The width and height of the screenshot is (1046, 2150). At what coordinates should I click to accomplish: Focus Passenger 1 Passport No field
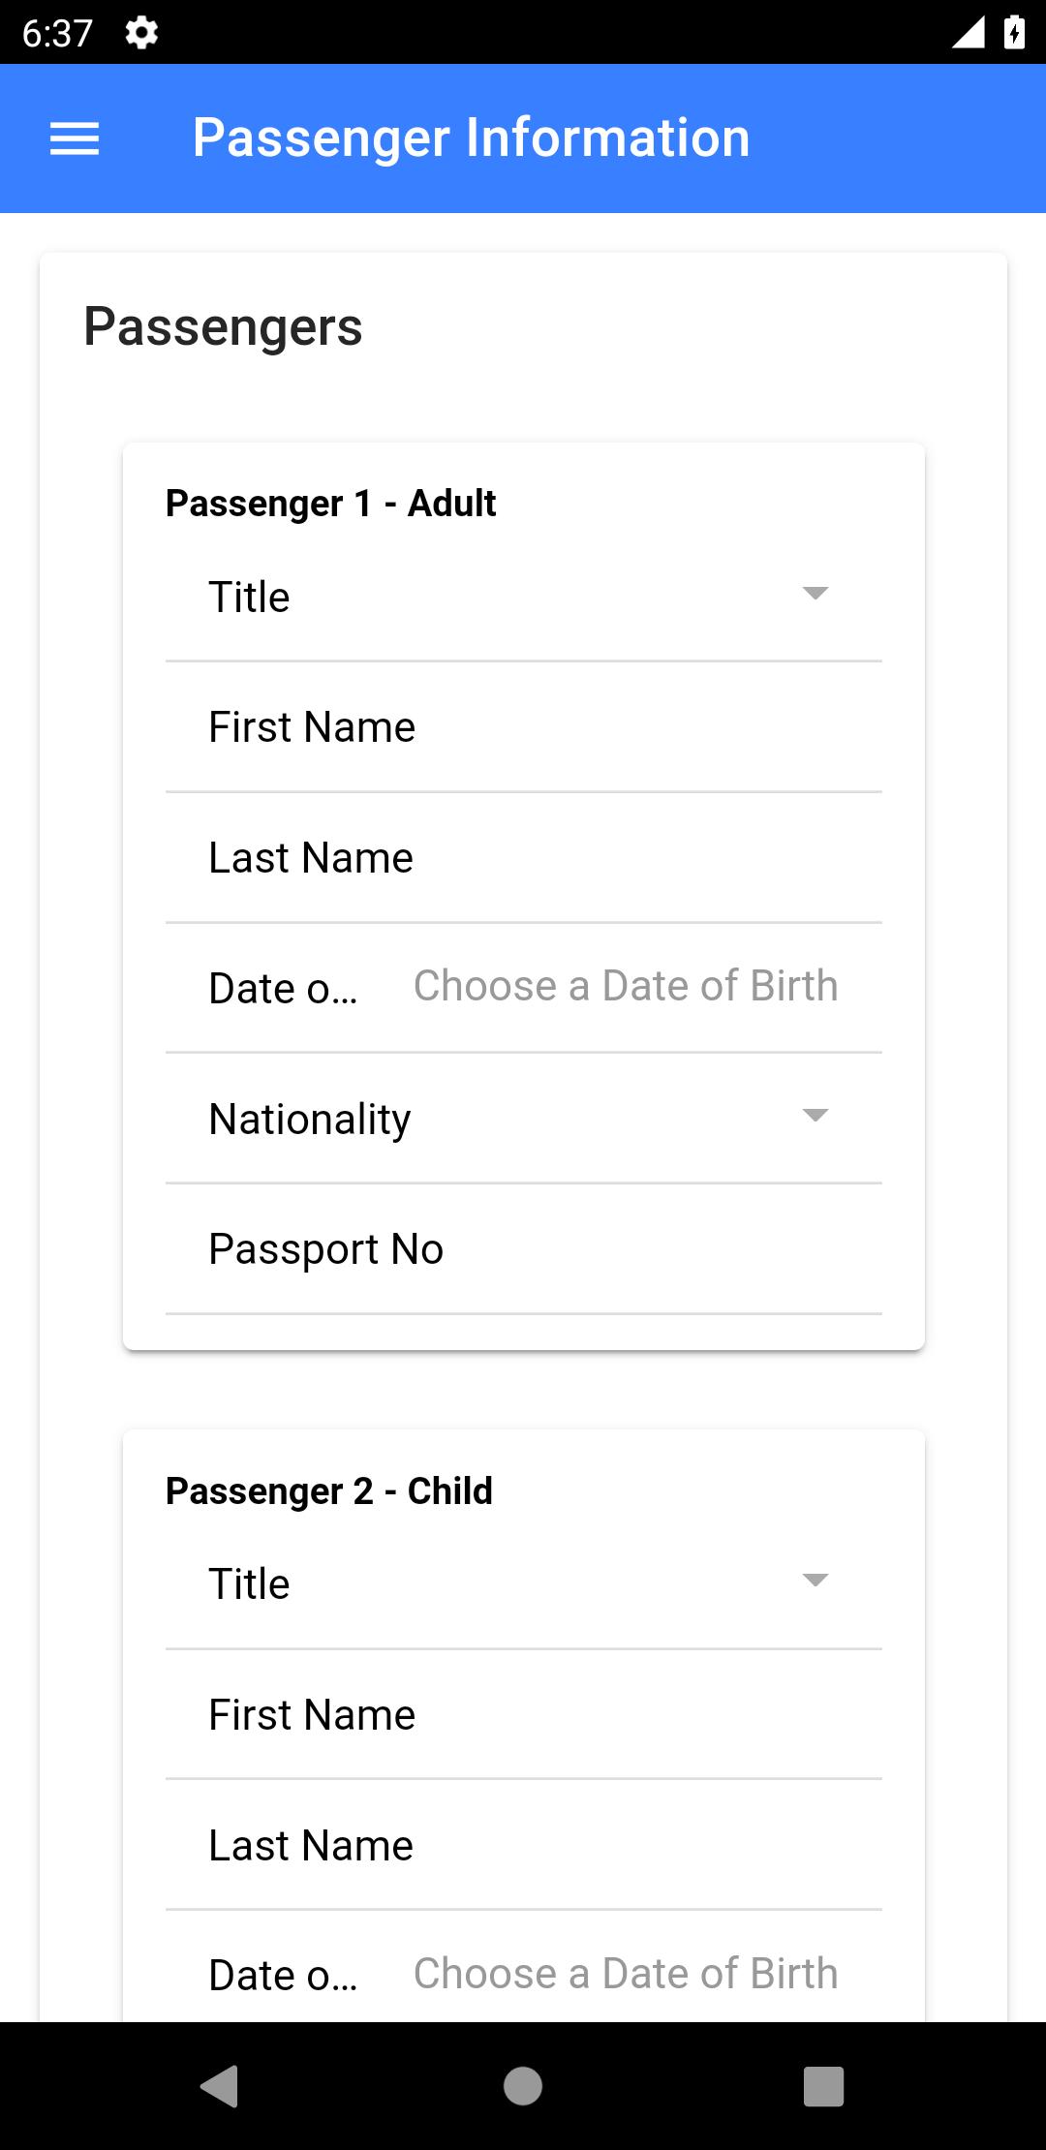[x=523, y=1249]
